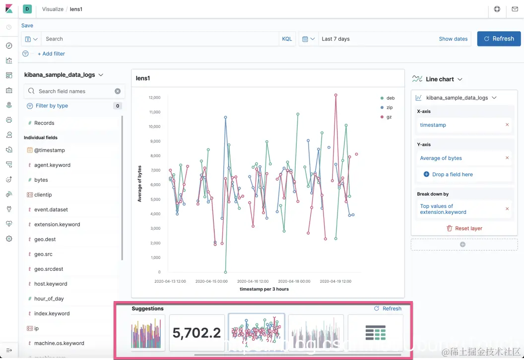Toggle the deb series in legend
The height and width of the screenshot is (360, 524).
pyautogui.click(x=388, y=98)
